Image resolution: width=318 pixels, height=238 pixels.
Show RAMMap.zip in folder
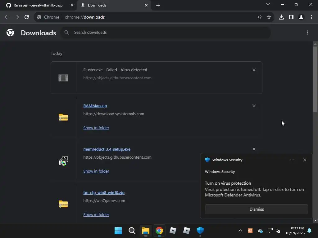[x=96, y=128]
